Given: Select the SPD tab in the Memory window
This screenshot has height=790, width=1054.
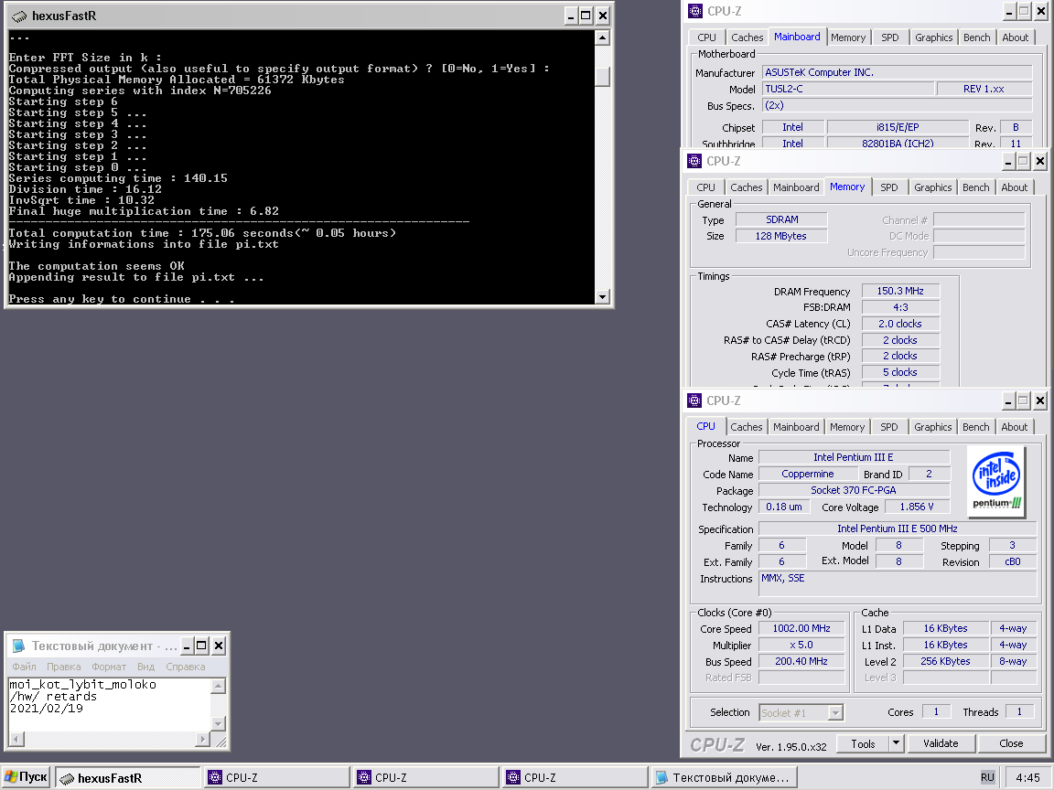Looking at the screenshot, I should coord(889,187).
